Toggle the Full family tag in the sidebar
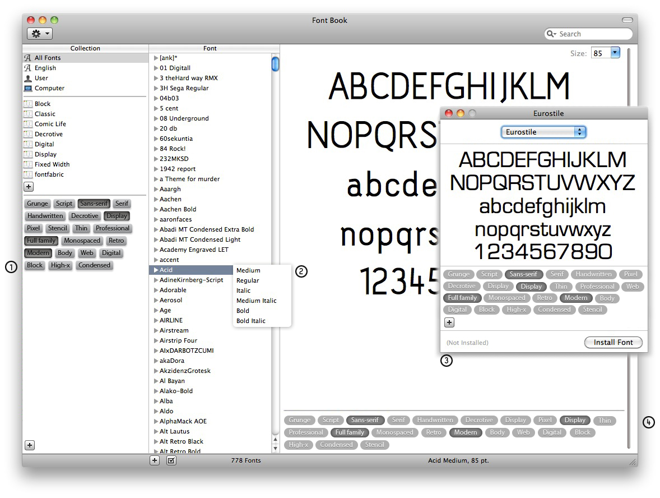This screenshot has height=498, width=660. coord(41,241)
